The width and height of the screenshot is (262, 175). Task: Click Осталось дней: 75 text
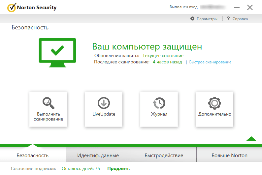pyautogui.click(x=81, y=168)
